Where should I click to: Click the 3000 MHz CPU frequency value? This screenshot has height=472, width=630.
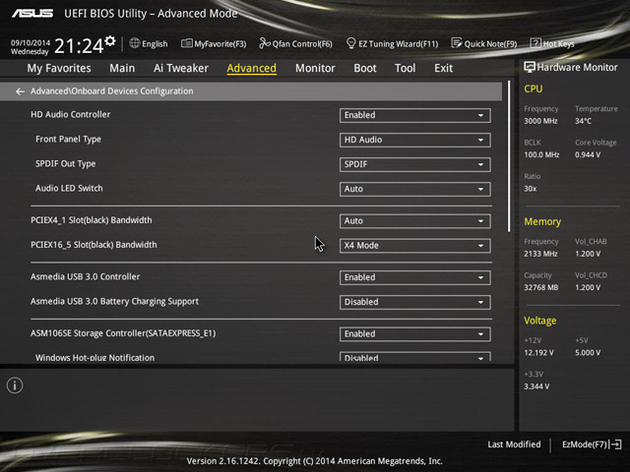540,121
